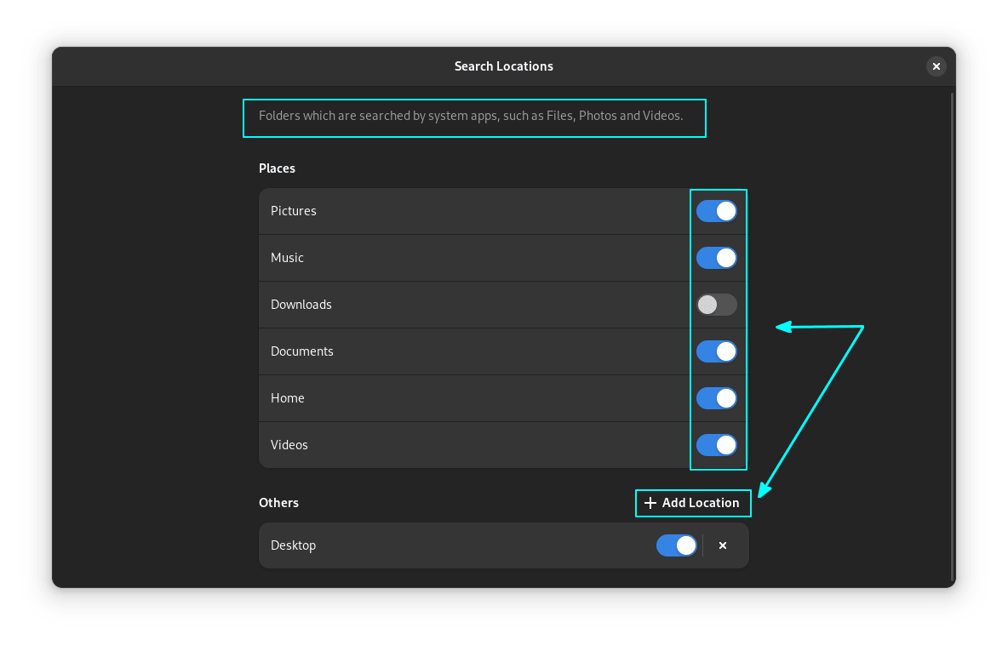The image size is (1008, 645).
Task: Disable the Videos location toggle
Action: coord(716,445)
